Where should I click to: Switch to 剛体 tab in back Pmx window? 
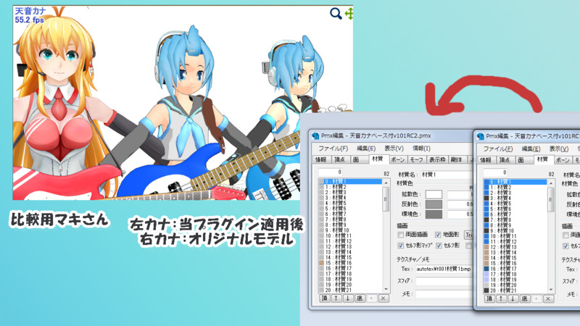coord(457,159)
